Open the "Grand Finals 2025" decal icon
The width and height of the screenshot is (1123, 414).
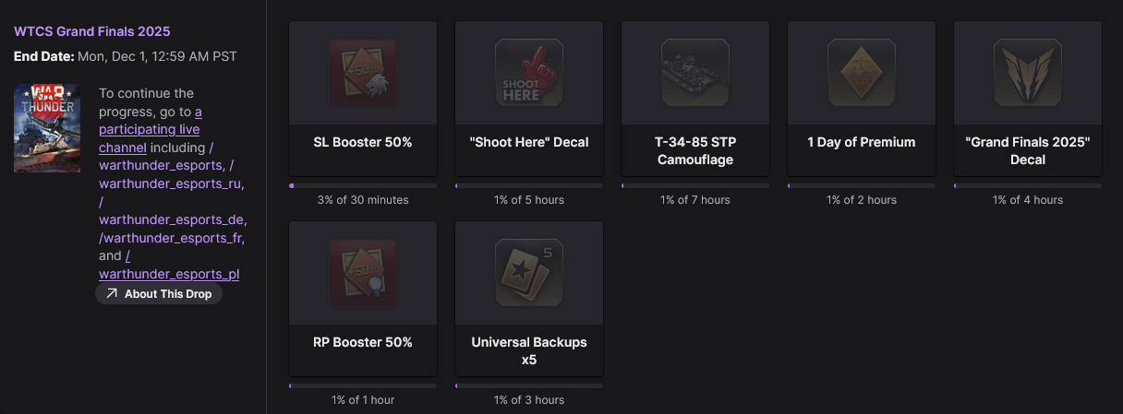point(1028,72)
